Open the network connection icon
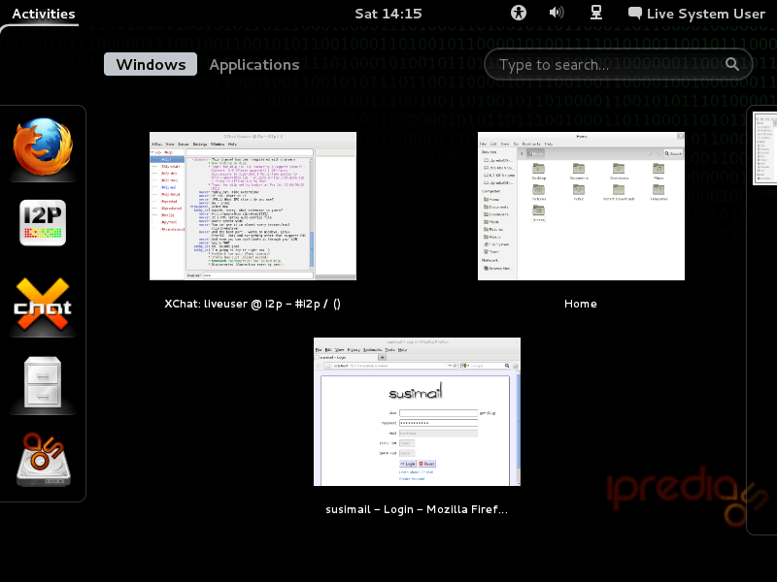Screen dimensions: 777x582 click(597, 13)
